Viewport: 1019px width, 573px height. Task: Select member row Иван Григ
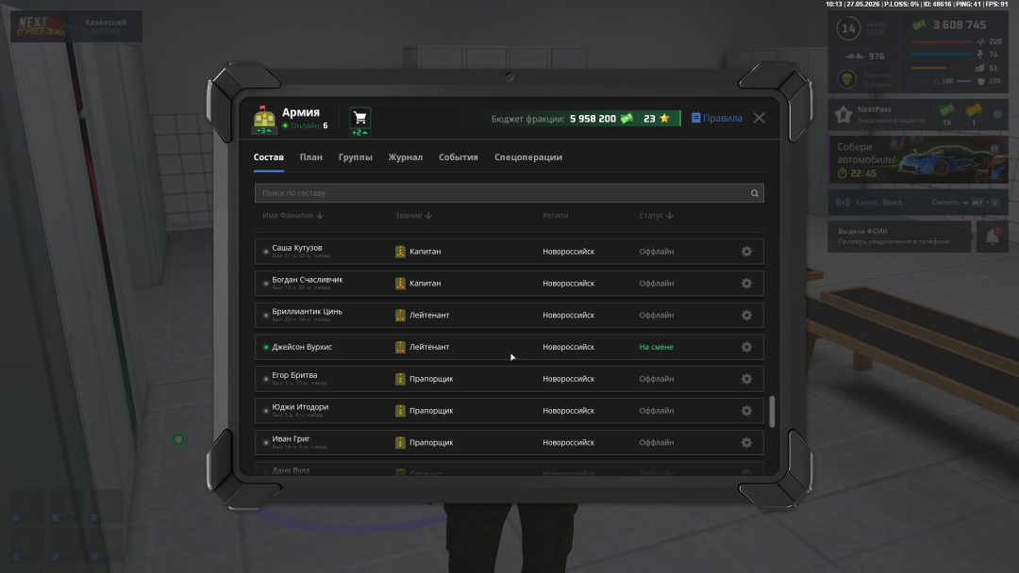509,442
